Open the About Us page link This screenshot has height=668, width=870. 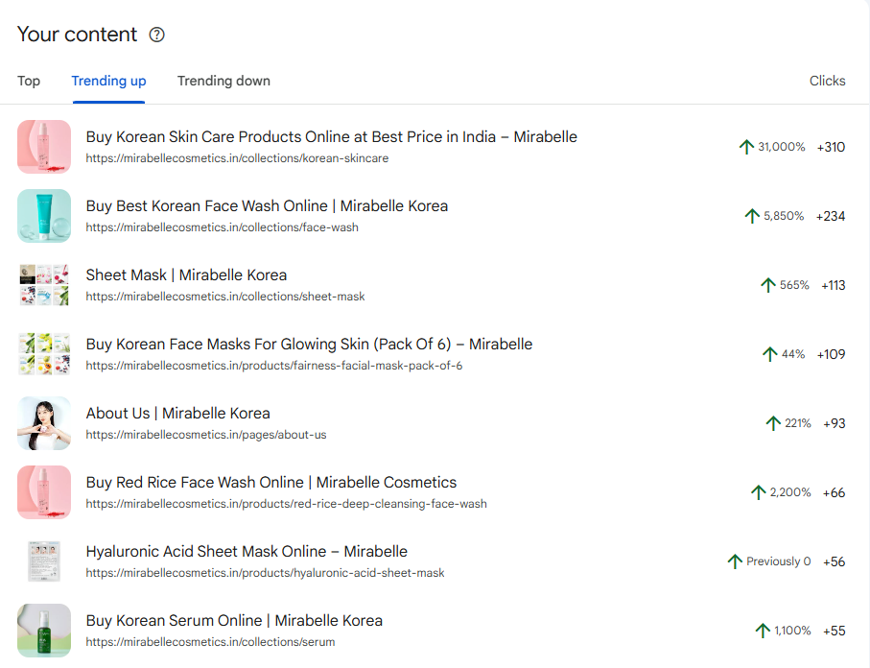177,413
